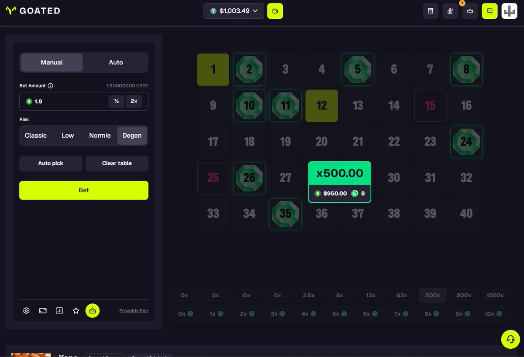
Task: Toggle the chat panel icon
Action: point(490,11)
